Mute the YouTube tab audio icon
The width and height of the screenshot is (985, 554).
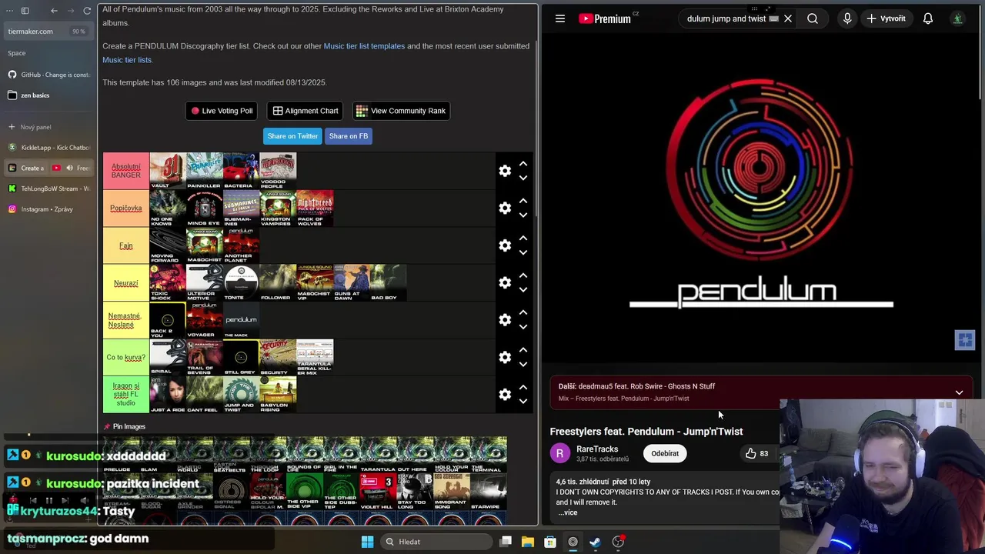click(69, 168)
